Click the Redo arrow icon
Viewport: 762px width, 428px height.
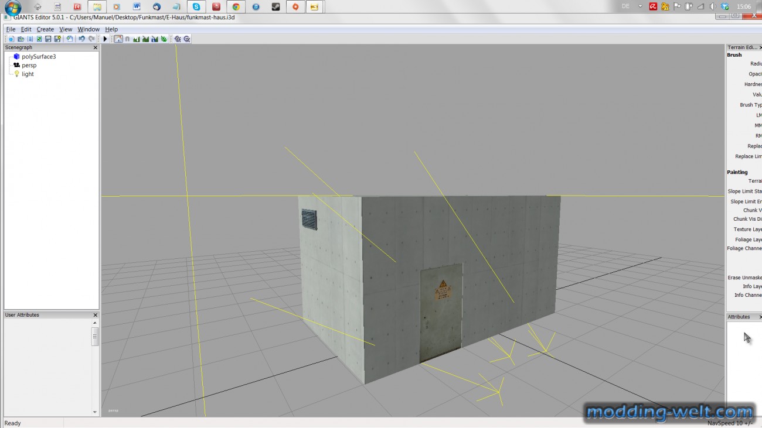pyautogui.click(x=91, y=39)
